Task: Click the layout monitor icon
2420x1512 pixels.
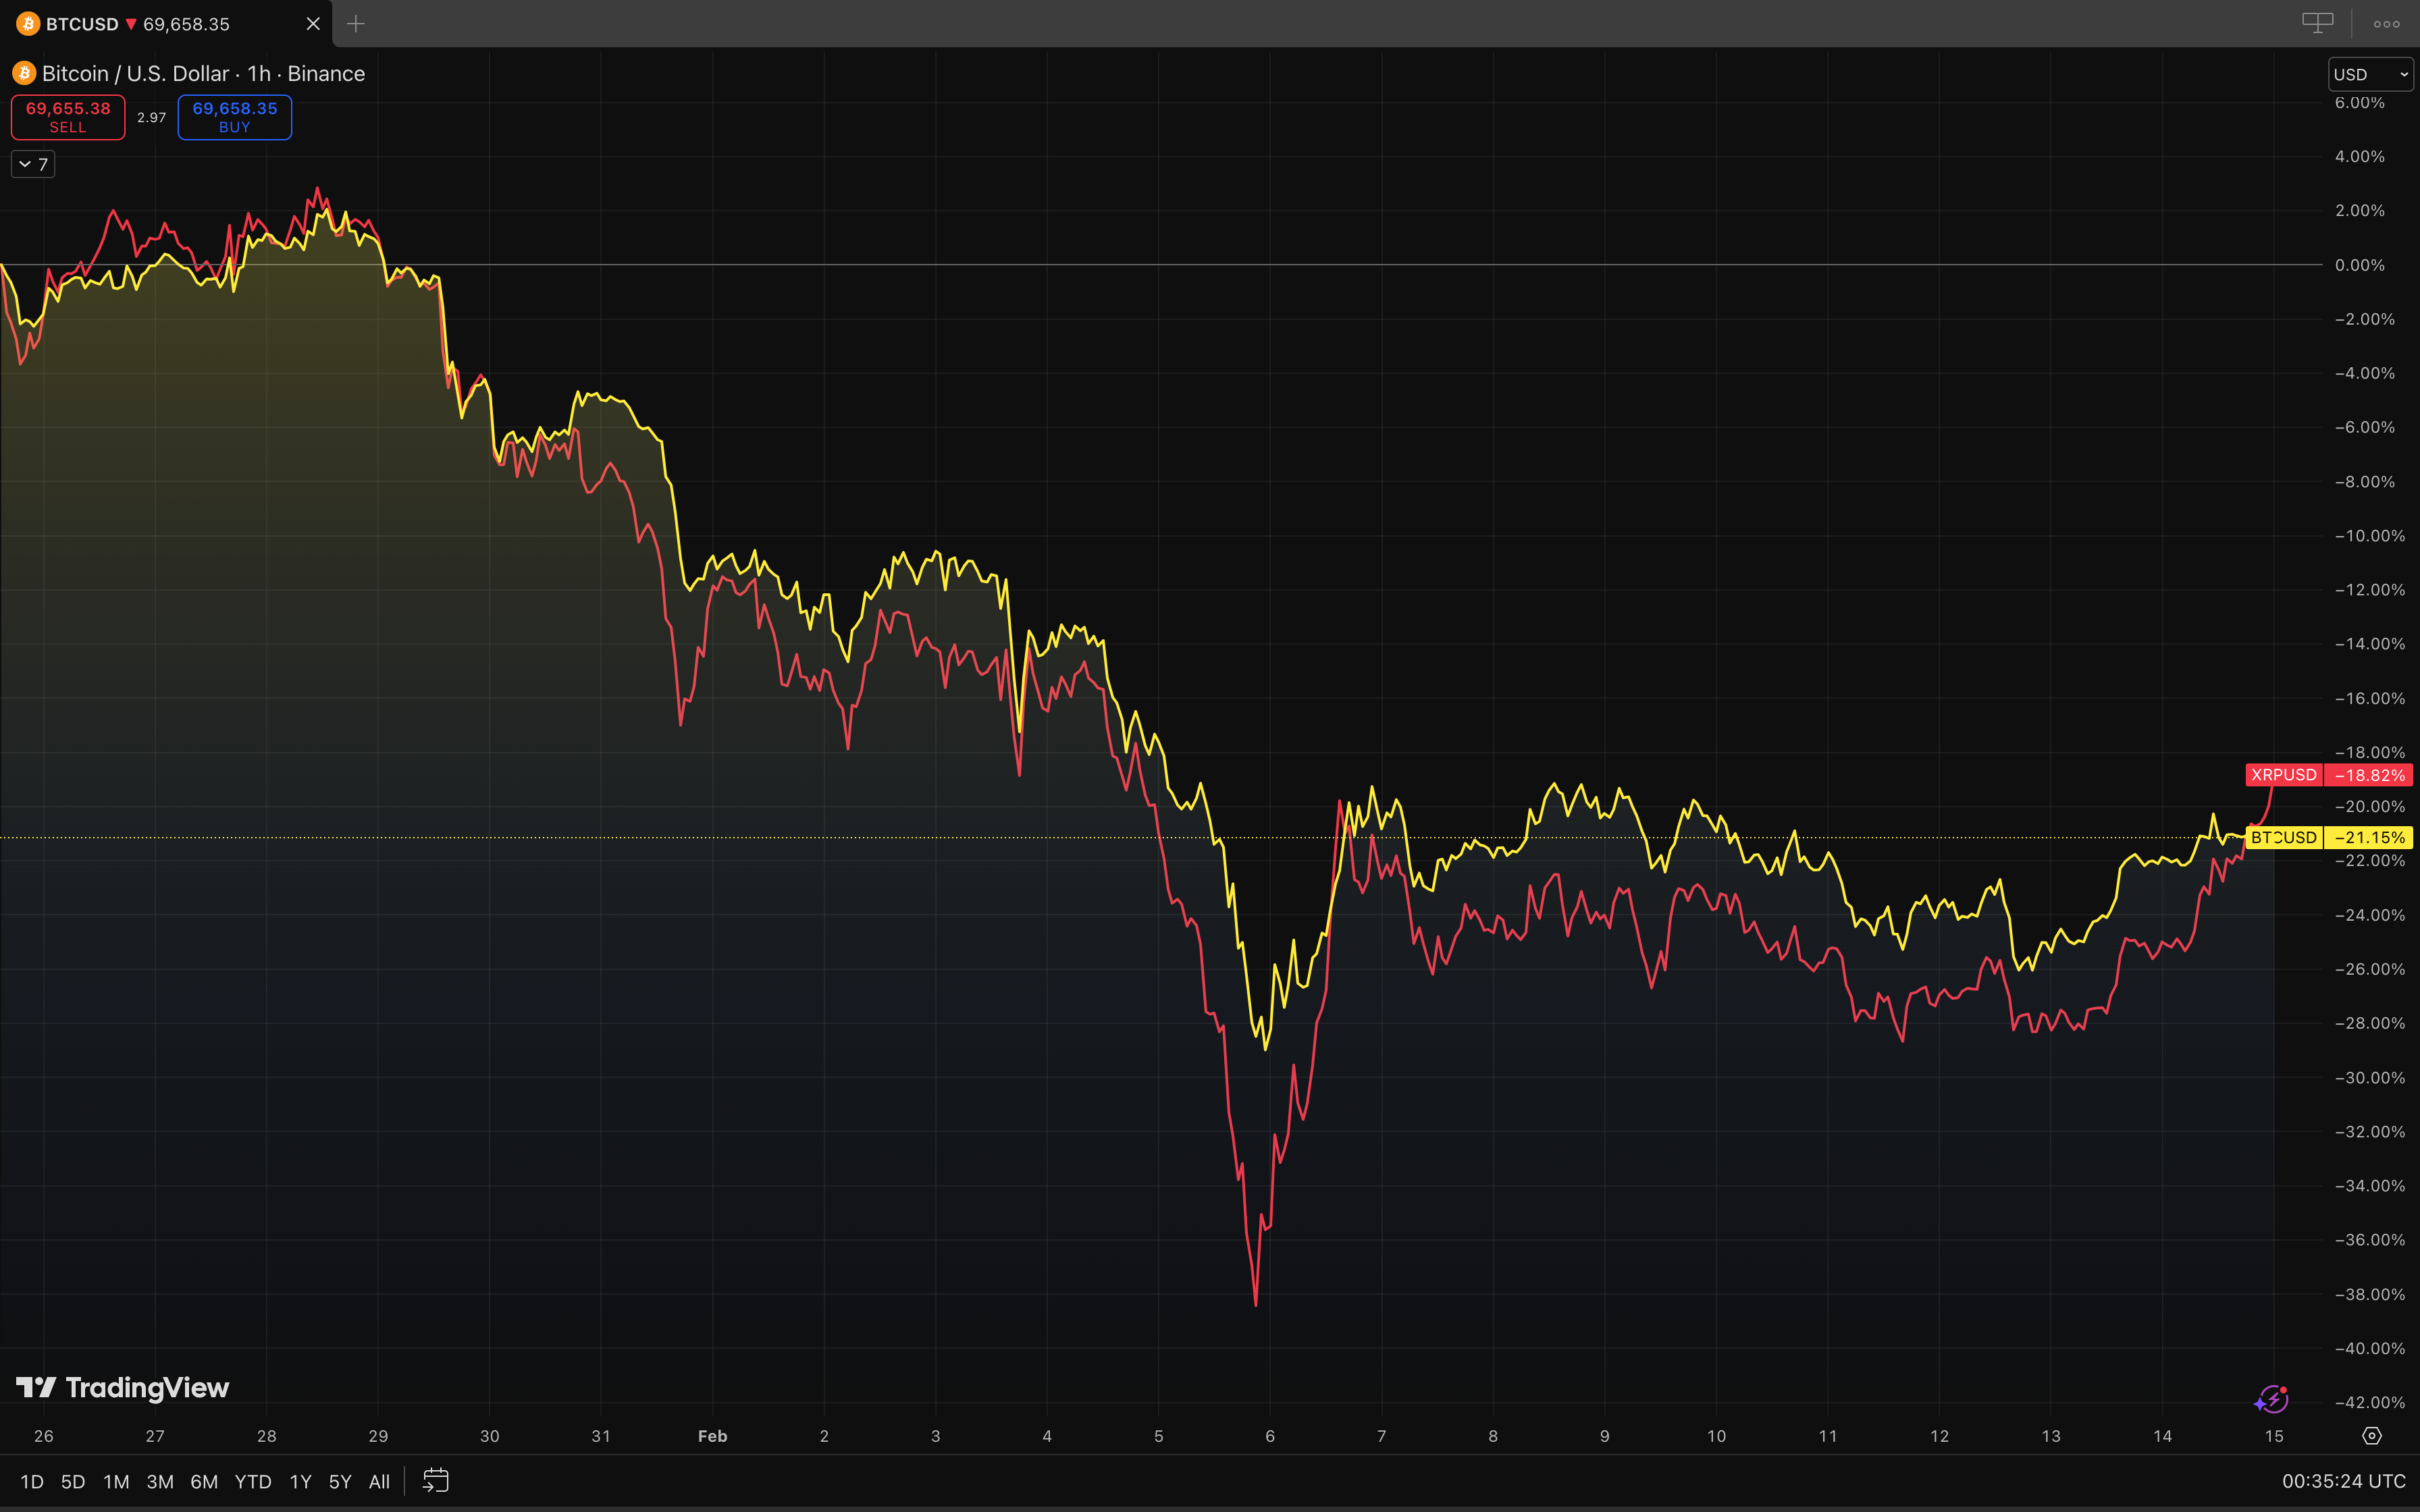Action: click(2317, 23)
